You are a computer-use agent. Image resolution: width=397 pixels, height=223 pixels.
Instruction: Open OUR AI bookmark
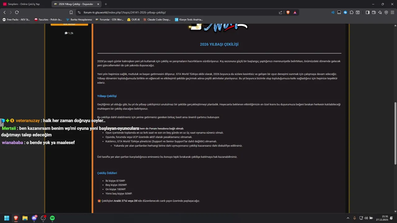[133, 20]
